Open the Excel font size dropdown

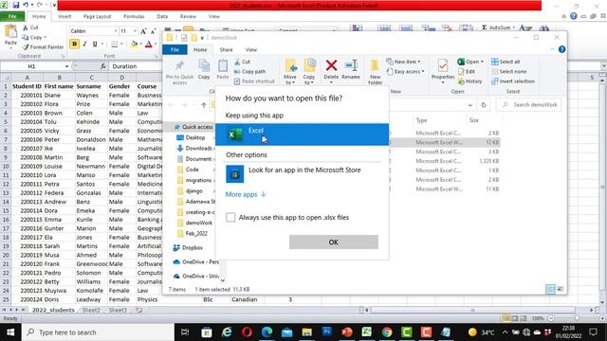135,31
